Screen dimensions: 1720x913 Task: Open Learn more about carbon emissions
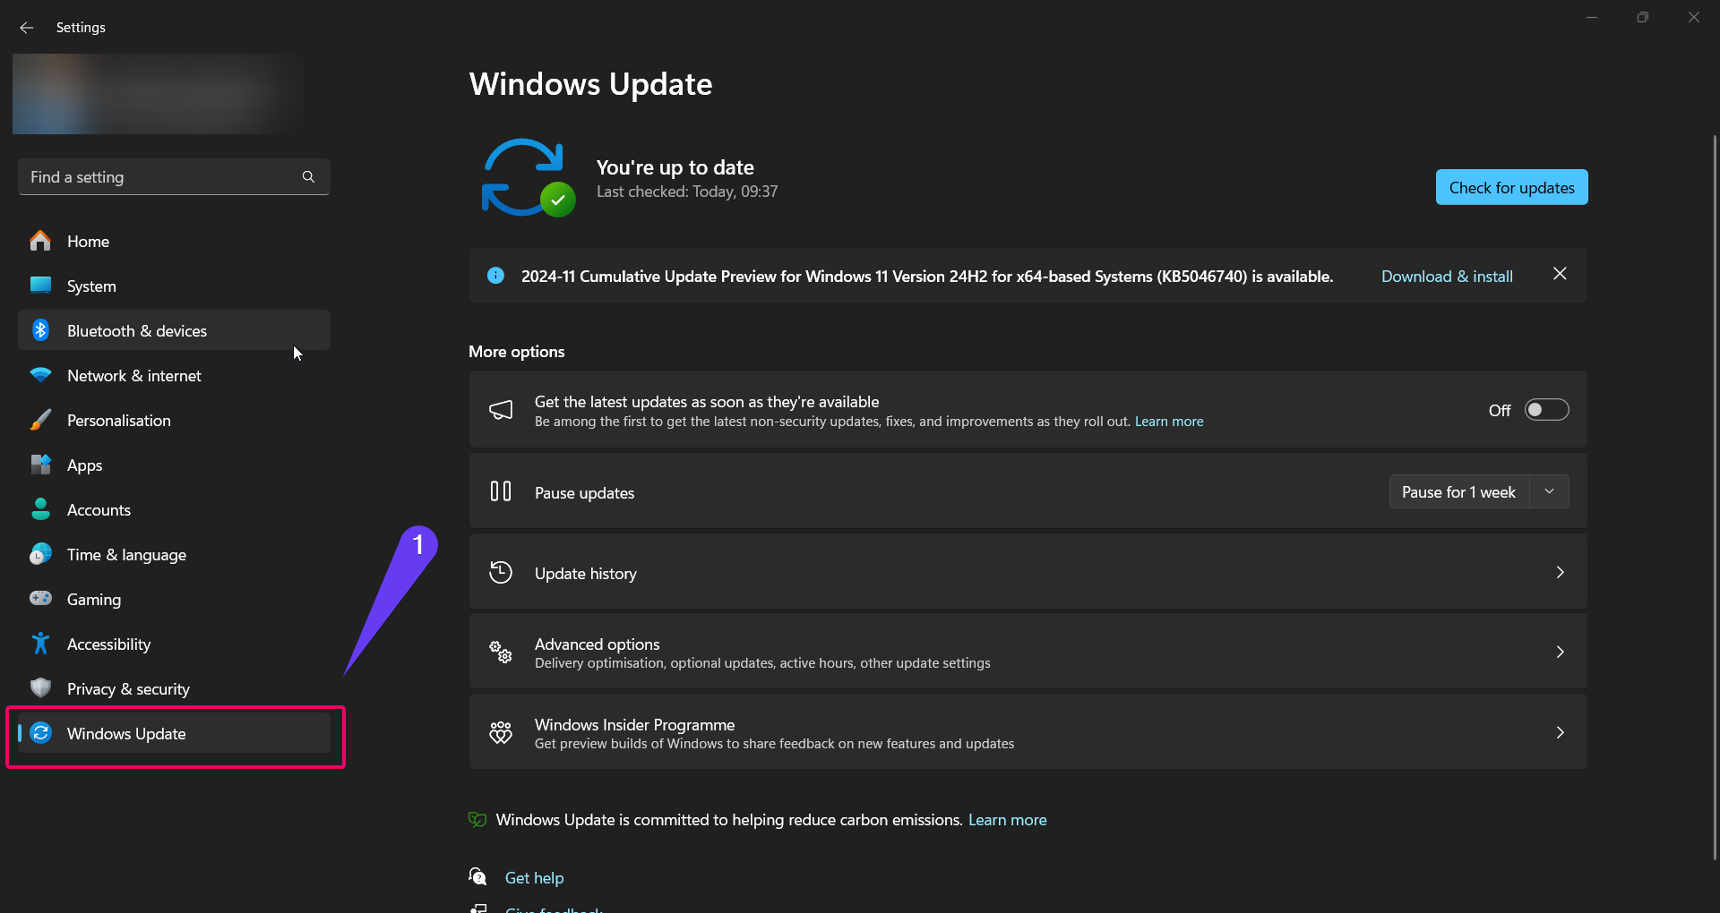(x=1007, y=820)
